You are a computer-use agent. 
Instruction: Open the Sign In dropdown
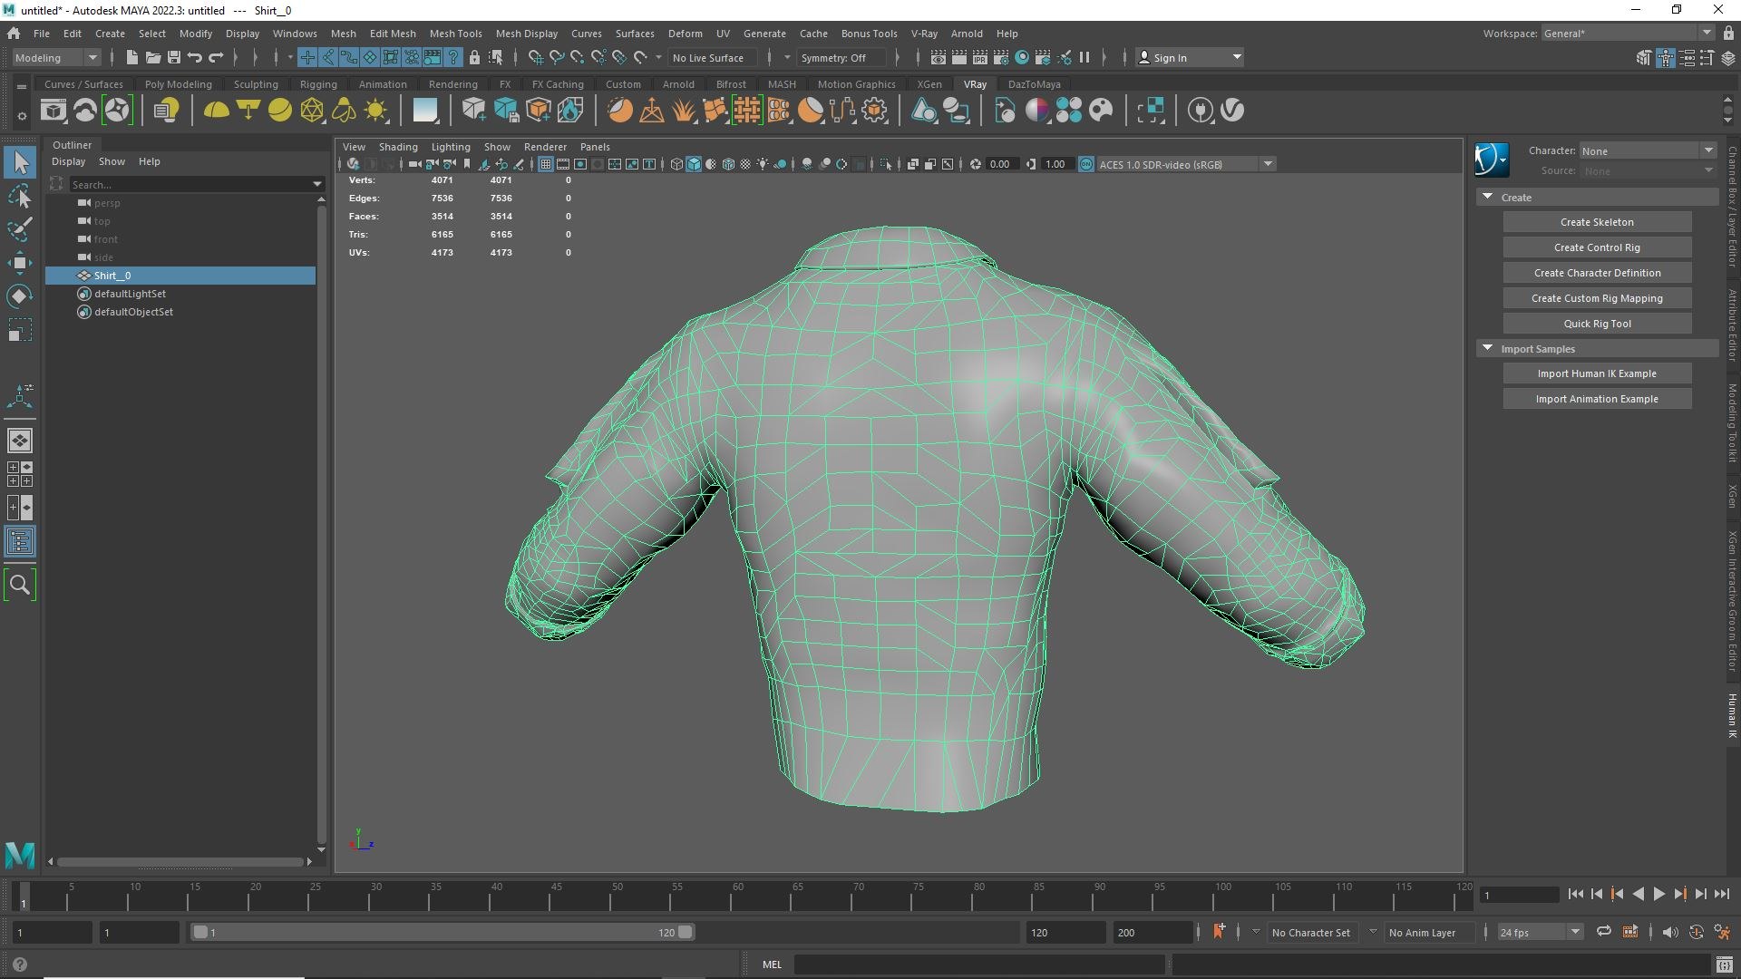[x=1189, y=57]
